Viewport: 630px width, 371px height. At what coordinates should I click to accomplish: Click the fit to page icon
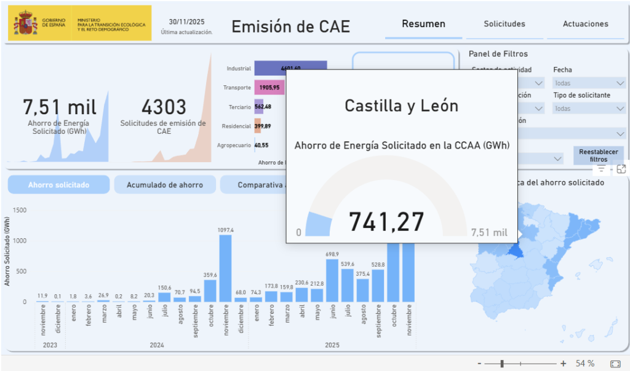pyautogui.click(x=615, y=364)
